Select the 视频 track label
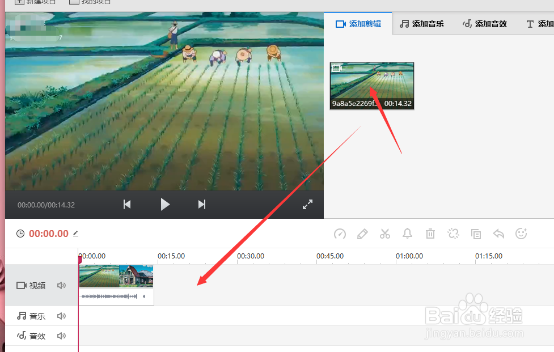554x352 pixels. [x=31, y=285]
